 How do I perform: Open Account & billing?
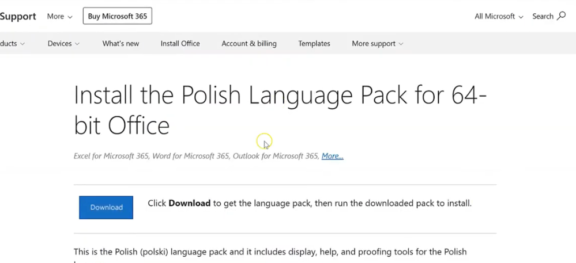tap(249, 43)
